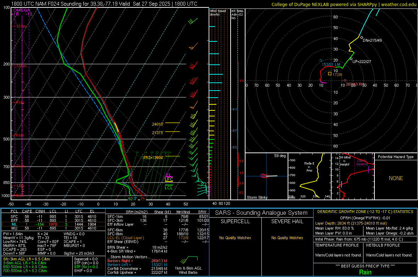Click the SigSvr = 25 m3/s3 value
This screenshot has width=418, height=277.
pos(79,253)
